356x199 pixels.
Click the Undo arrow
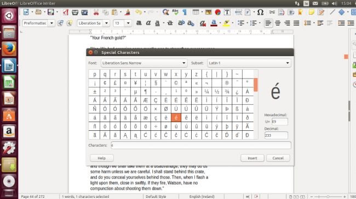[138, 12]
